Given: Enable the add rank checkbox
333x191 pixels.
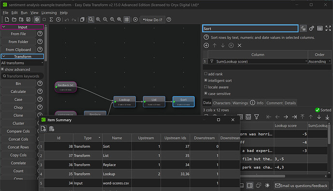Looking at the screenshot, I should pos(206,74).
